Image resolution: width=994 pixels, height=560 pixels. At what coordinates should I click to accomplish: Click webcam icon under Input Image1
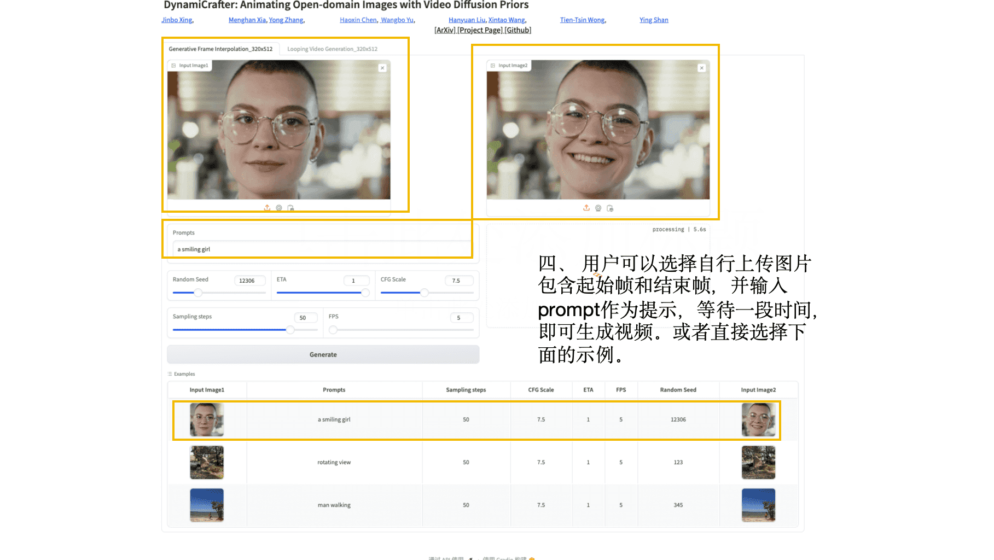point(279,208)
